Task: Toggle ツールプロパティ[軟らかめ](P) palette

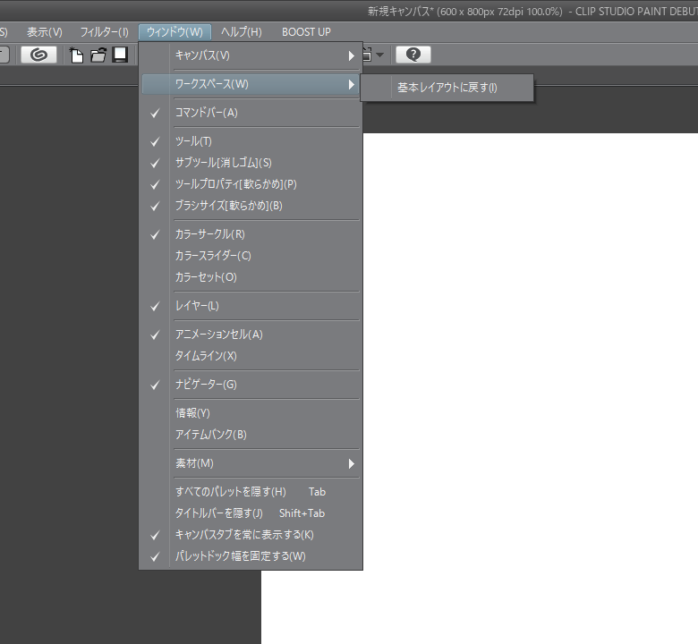Action: click(x=251, y=184)
